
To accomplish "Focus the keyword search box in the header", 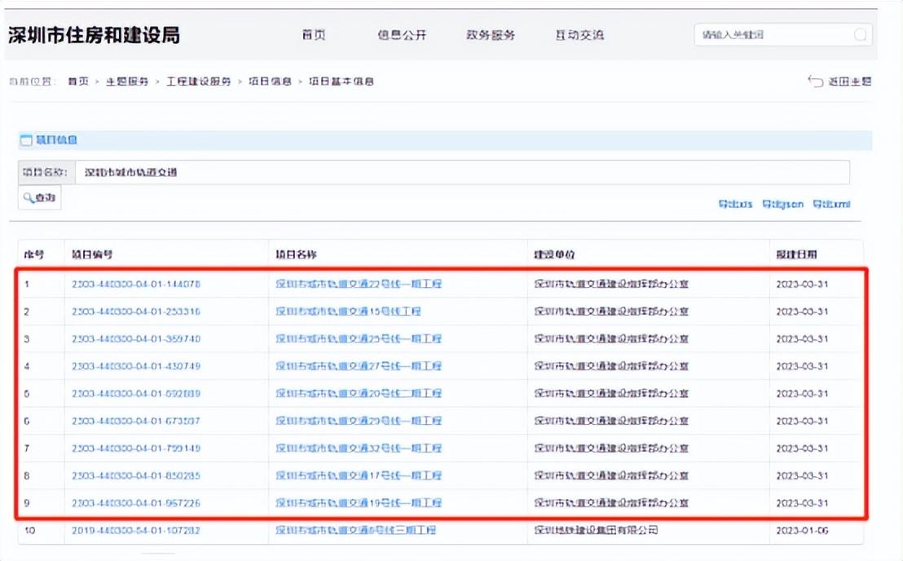I will [x=783, y=35].
